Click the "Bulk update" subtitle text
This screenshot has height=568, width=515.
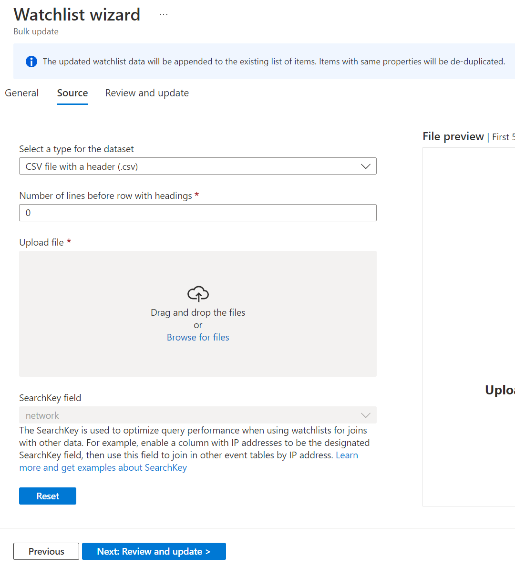point(36,31)
